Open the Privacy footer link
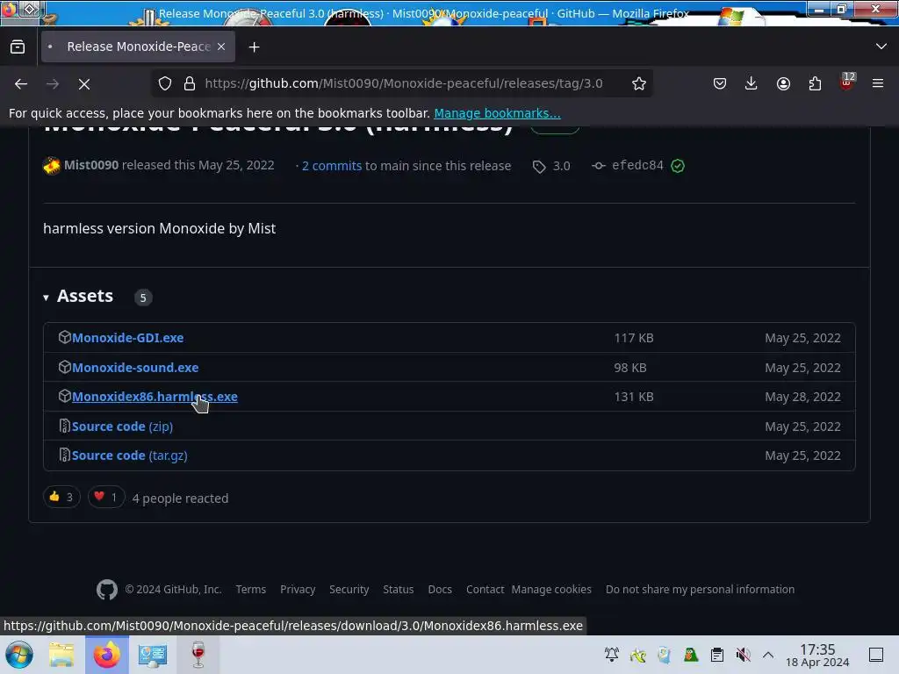 point(298,589)
